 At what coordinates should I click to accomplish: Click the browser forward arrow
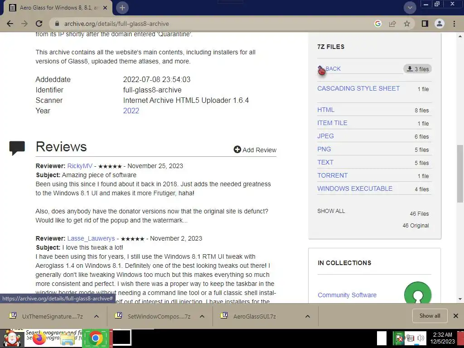[x=24, y=24]
